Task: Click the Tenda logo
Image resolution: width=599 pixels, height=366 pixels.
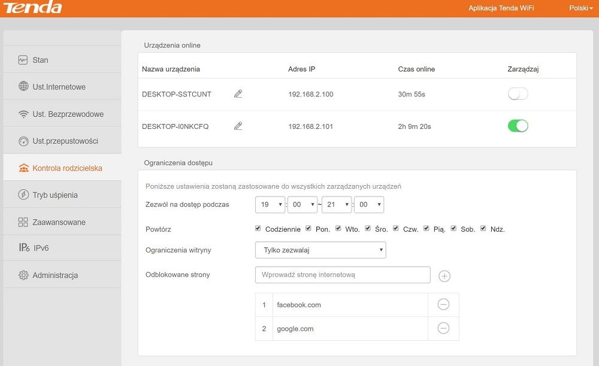Action: pos(32,8)
